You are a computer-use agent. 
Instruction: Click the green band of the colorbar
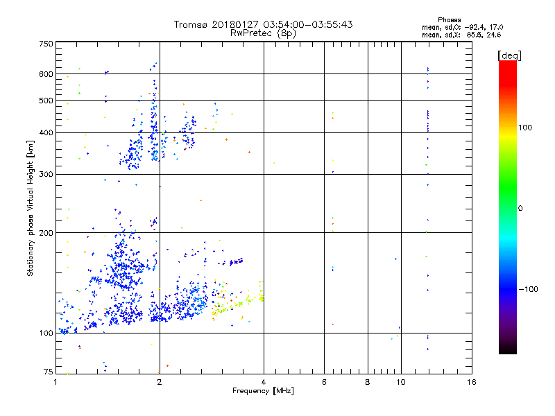tap(508, 187)
